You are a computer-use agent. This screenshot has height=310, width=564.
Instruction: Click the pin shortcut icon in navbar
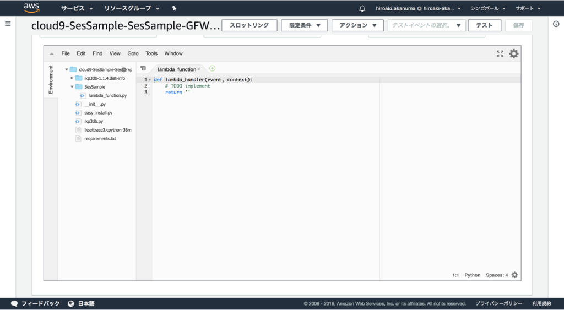(174, 8)
